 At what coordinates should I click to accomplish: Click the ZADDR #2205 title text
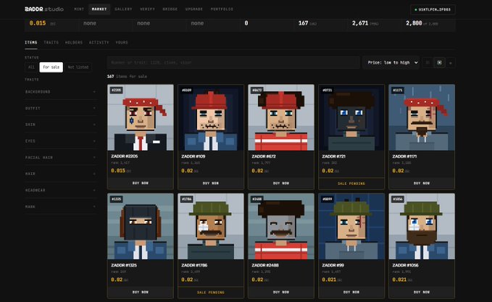point(124,156)
